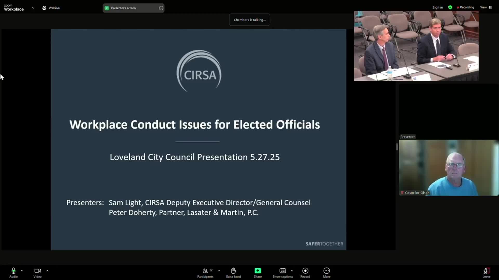
Task: Click the Raise hand icon
Action: (233, 271)
